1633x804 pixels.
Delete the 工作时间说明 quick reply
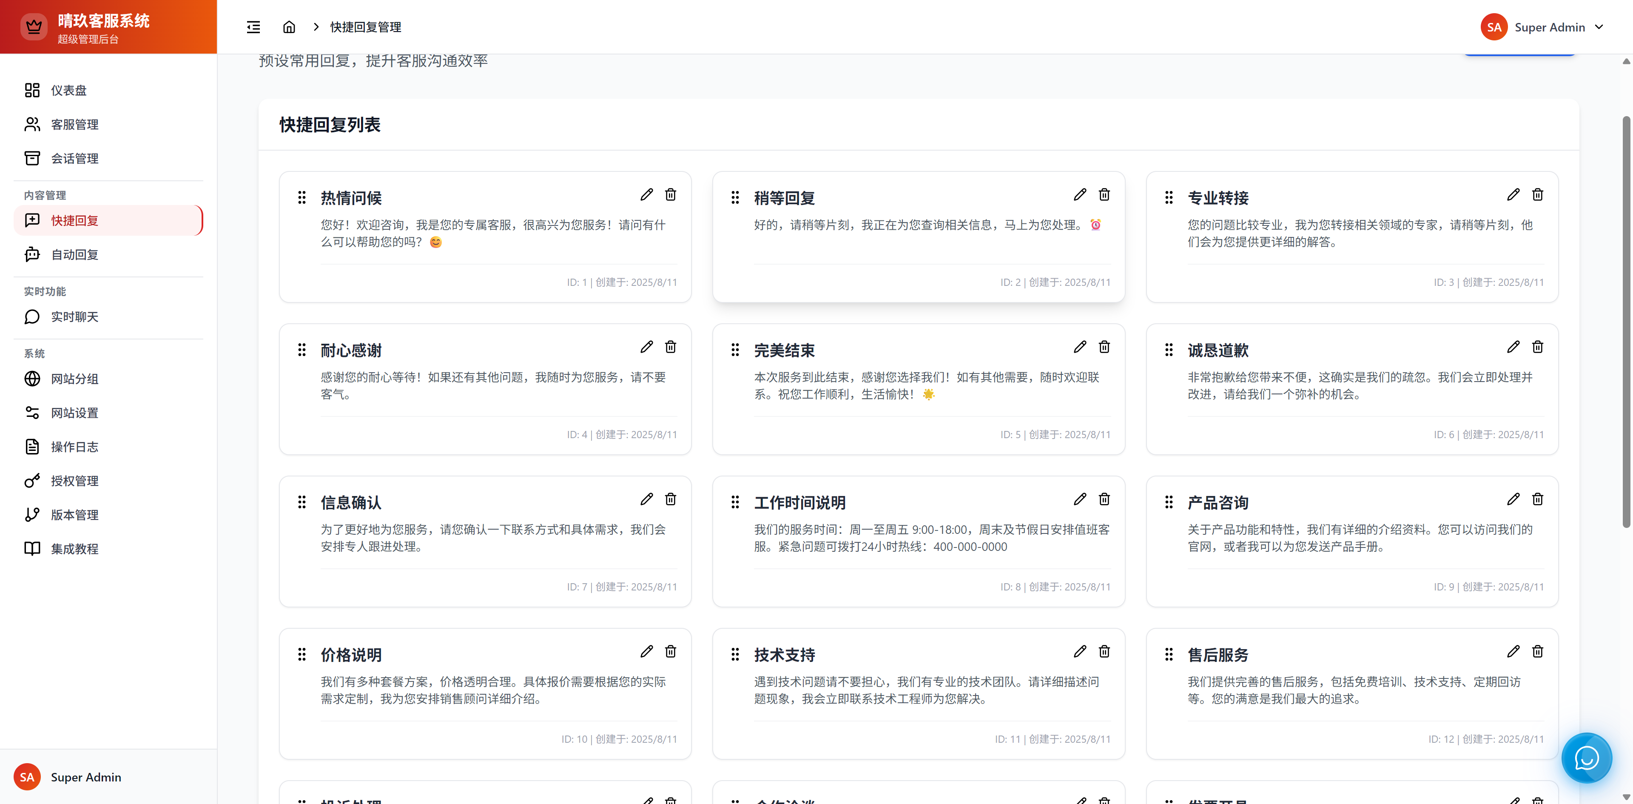[x=1104, y=499]
